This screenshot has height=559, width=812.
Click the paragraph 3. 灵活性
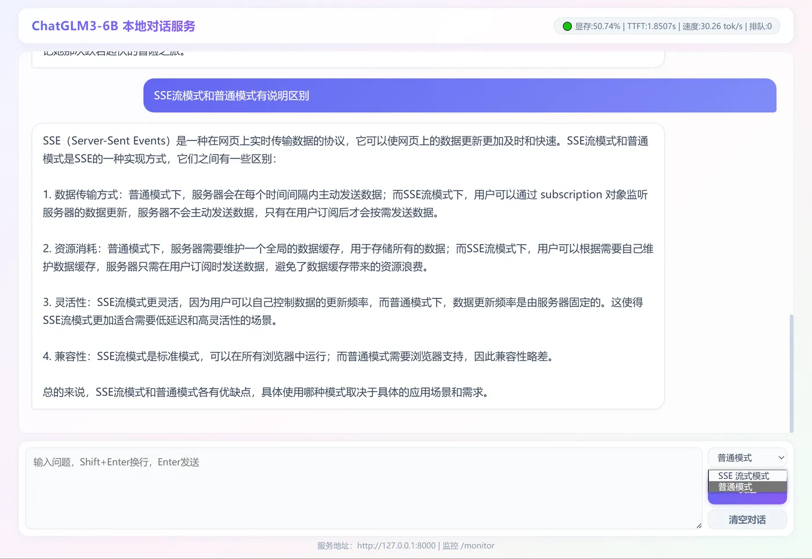coord(343,311)
